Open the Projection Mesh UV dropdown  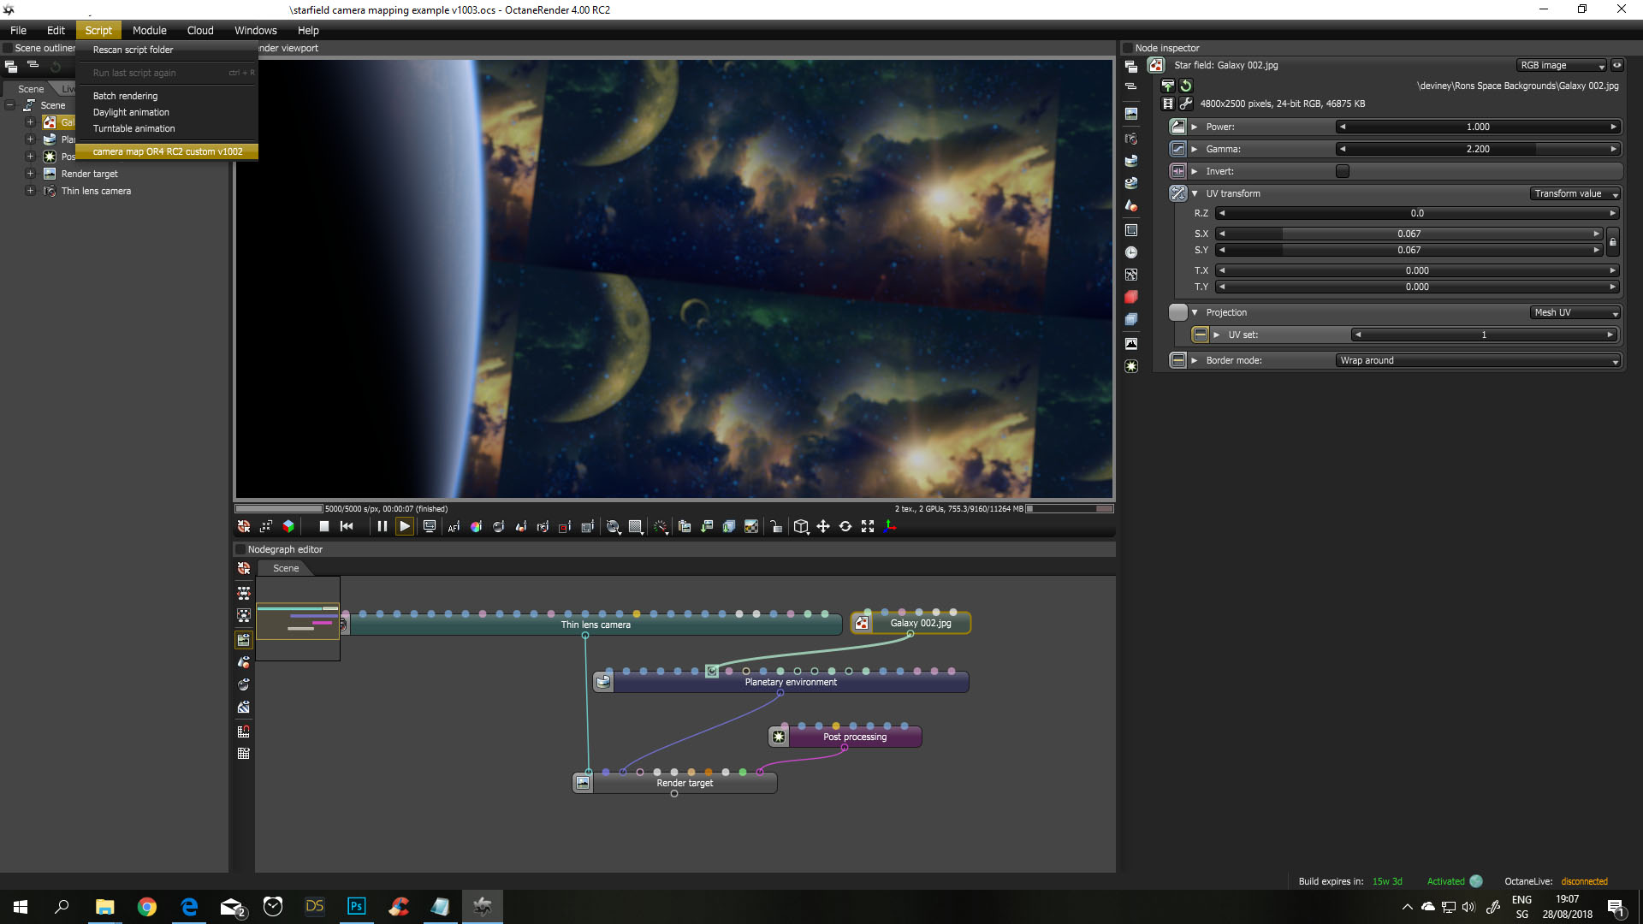1575,313
